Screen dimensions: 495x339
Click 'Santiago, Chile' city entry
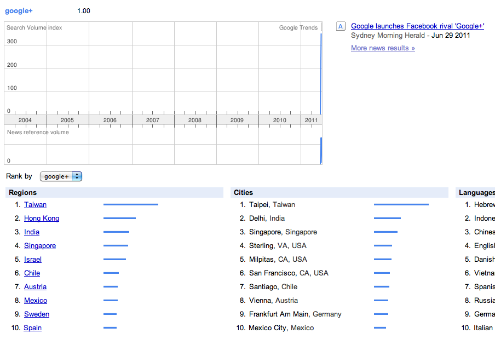(273, 286)
